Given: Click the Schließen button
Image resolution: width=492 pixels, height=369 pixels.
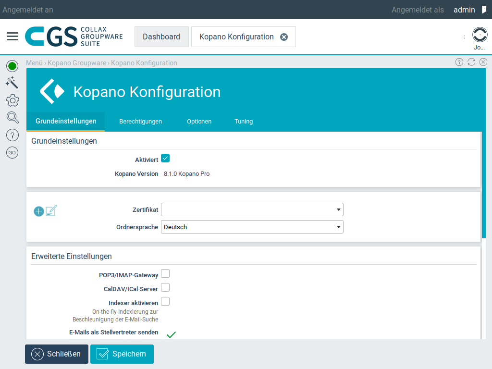Looking at the screenshot, I should coord(57,354).
